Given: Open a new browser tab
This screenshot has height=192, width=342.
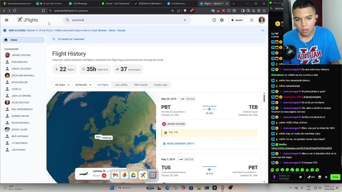Looking at the screenshot, I should coord(234,3).
